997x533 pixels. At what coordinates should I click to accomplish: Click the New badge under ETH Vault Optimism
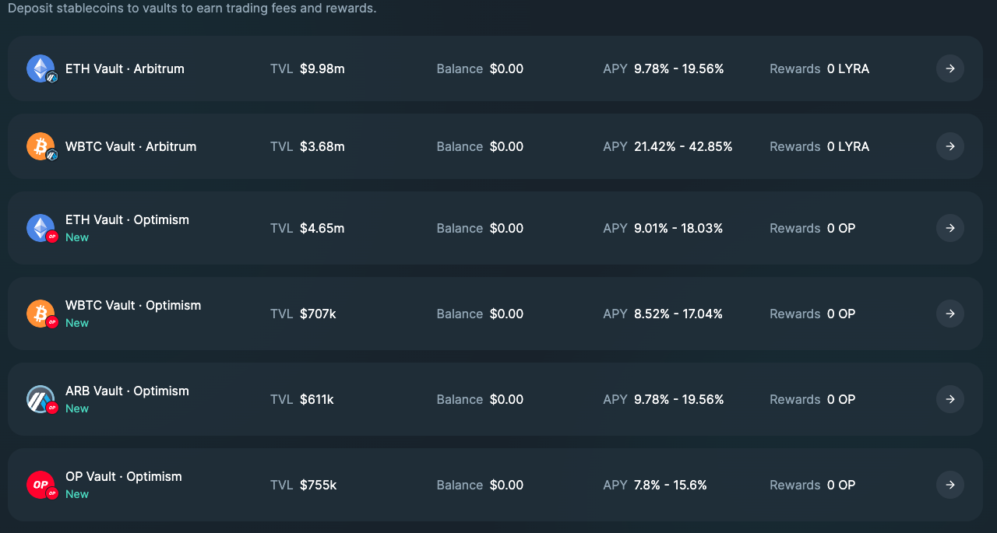[77, 237]
